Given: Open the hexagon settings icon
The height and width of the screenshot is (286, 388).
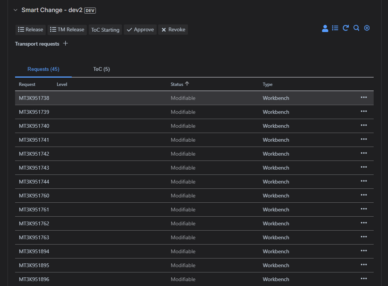Looking at the screenshot, I should click(x=366, y=28).
